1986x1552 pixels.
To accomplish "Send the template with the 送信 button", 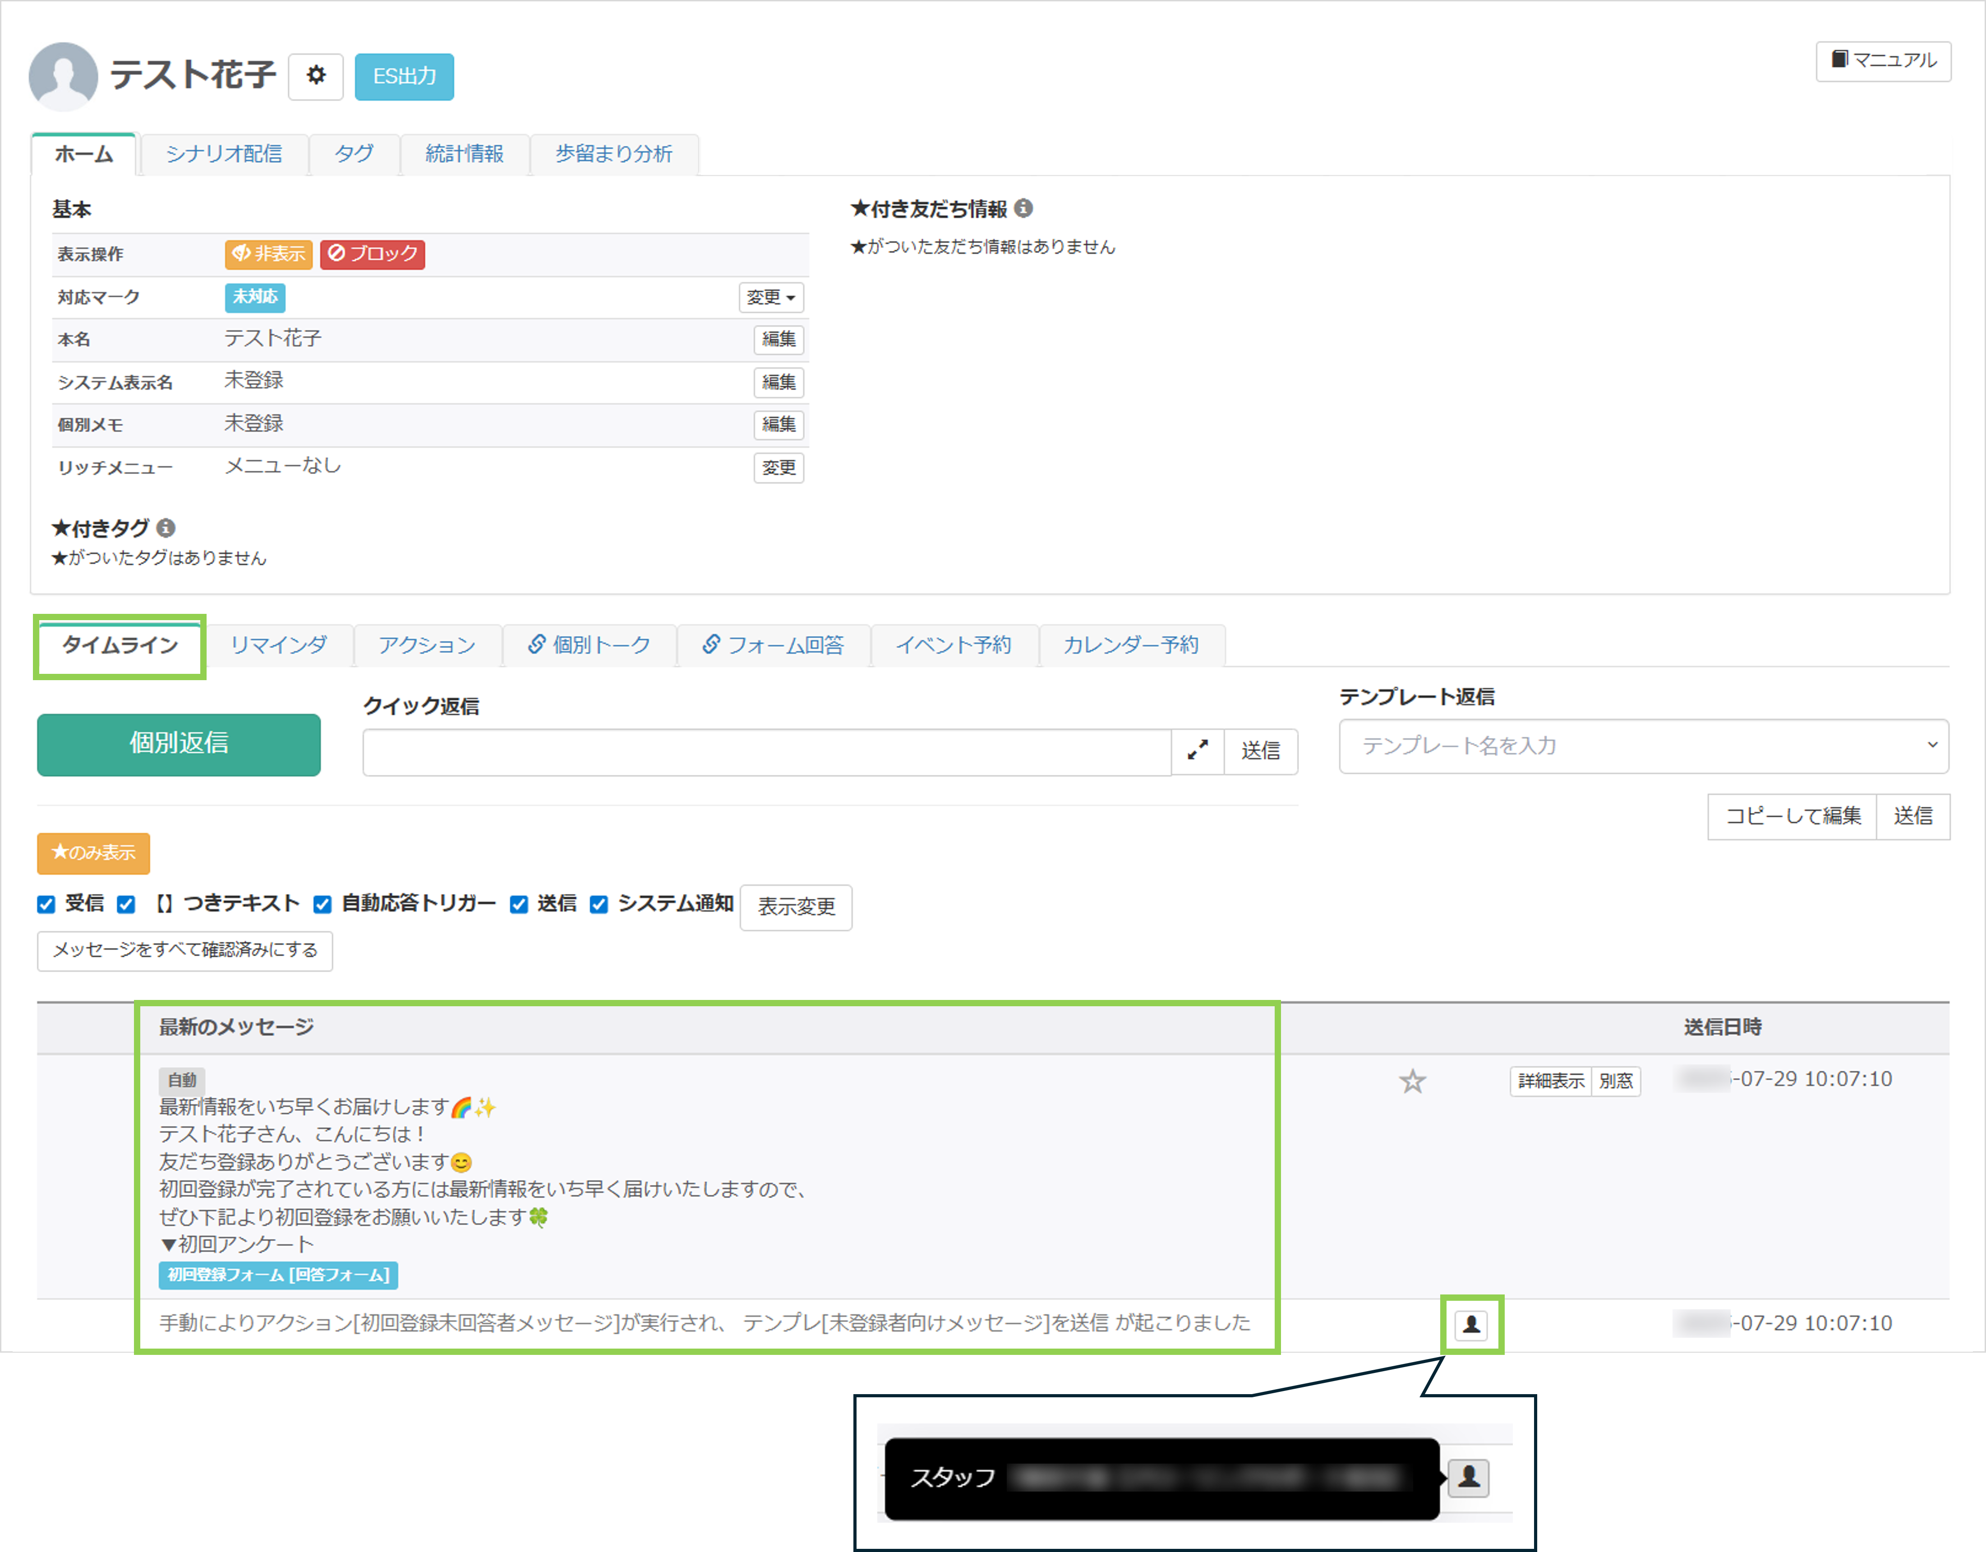I will [x=1913, y=816].
